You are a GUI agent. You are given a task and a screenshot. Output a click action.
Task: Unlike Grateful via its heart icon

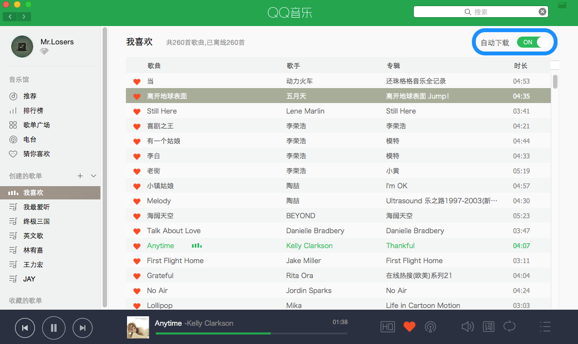[137, 276]
